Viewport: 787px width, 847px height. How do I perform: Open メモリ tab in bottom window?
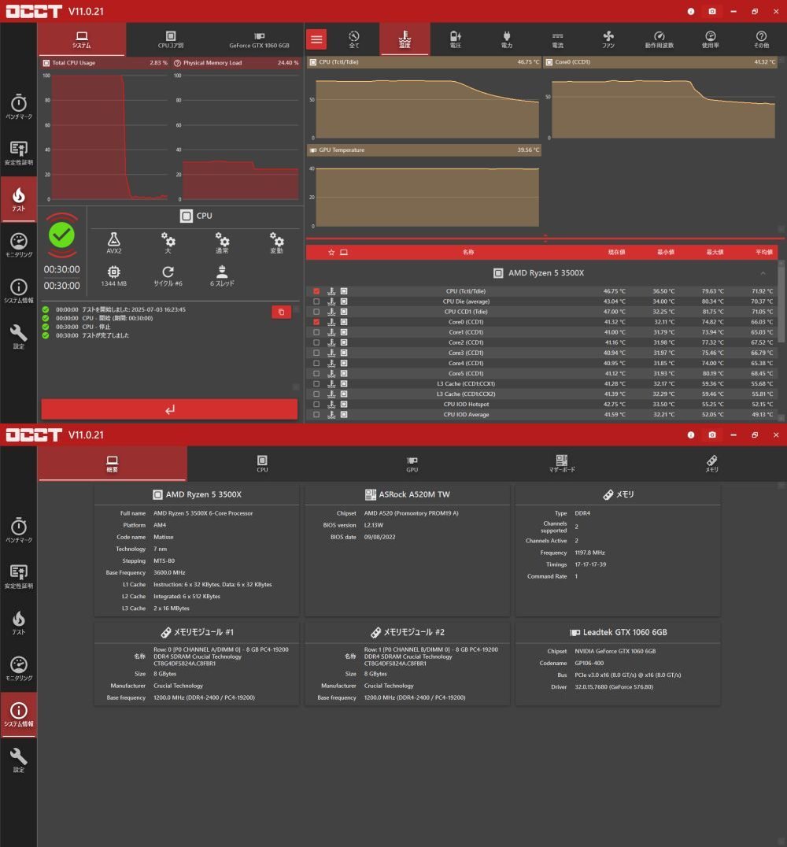tap(712, 464)
